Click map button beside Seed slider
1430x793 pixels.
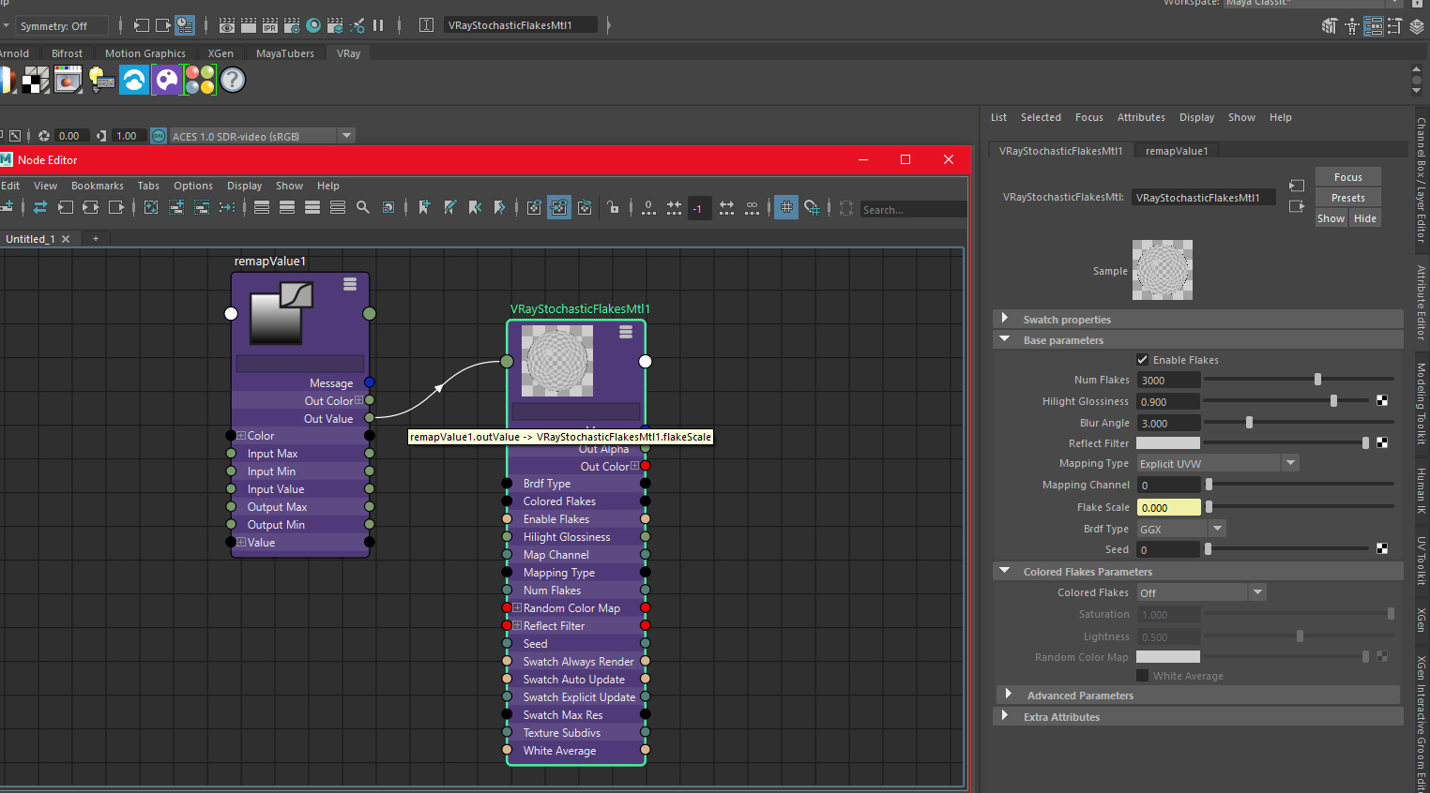[x=1382, y=548]
